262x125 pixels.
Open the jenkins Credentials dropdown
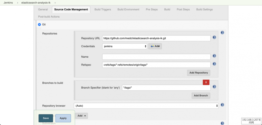[125, 46]
